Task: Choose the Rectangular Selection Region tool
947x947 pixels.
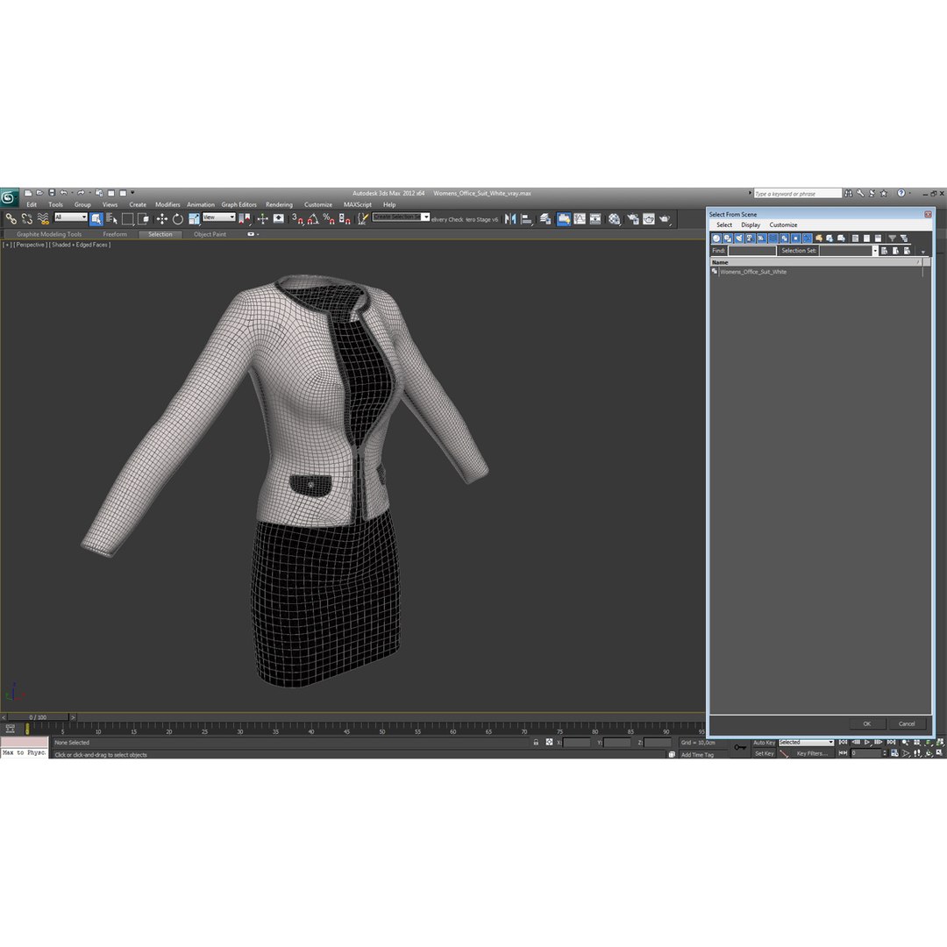Action: click(x=127, y=218)
